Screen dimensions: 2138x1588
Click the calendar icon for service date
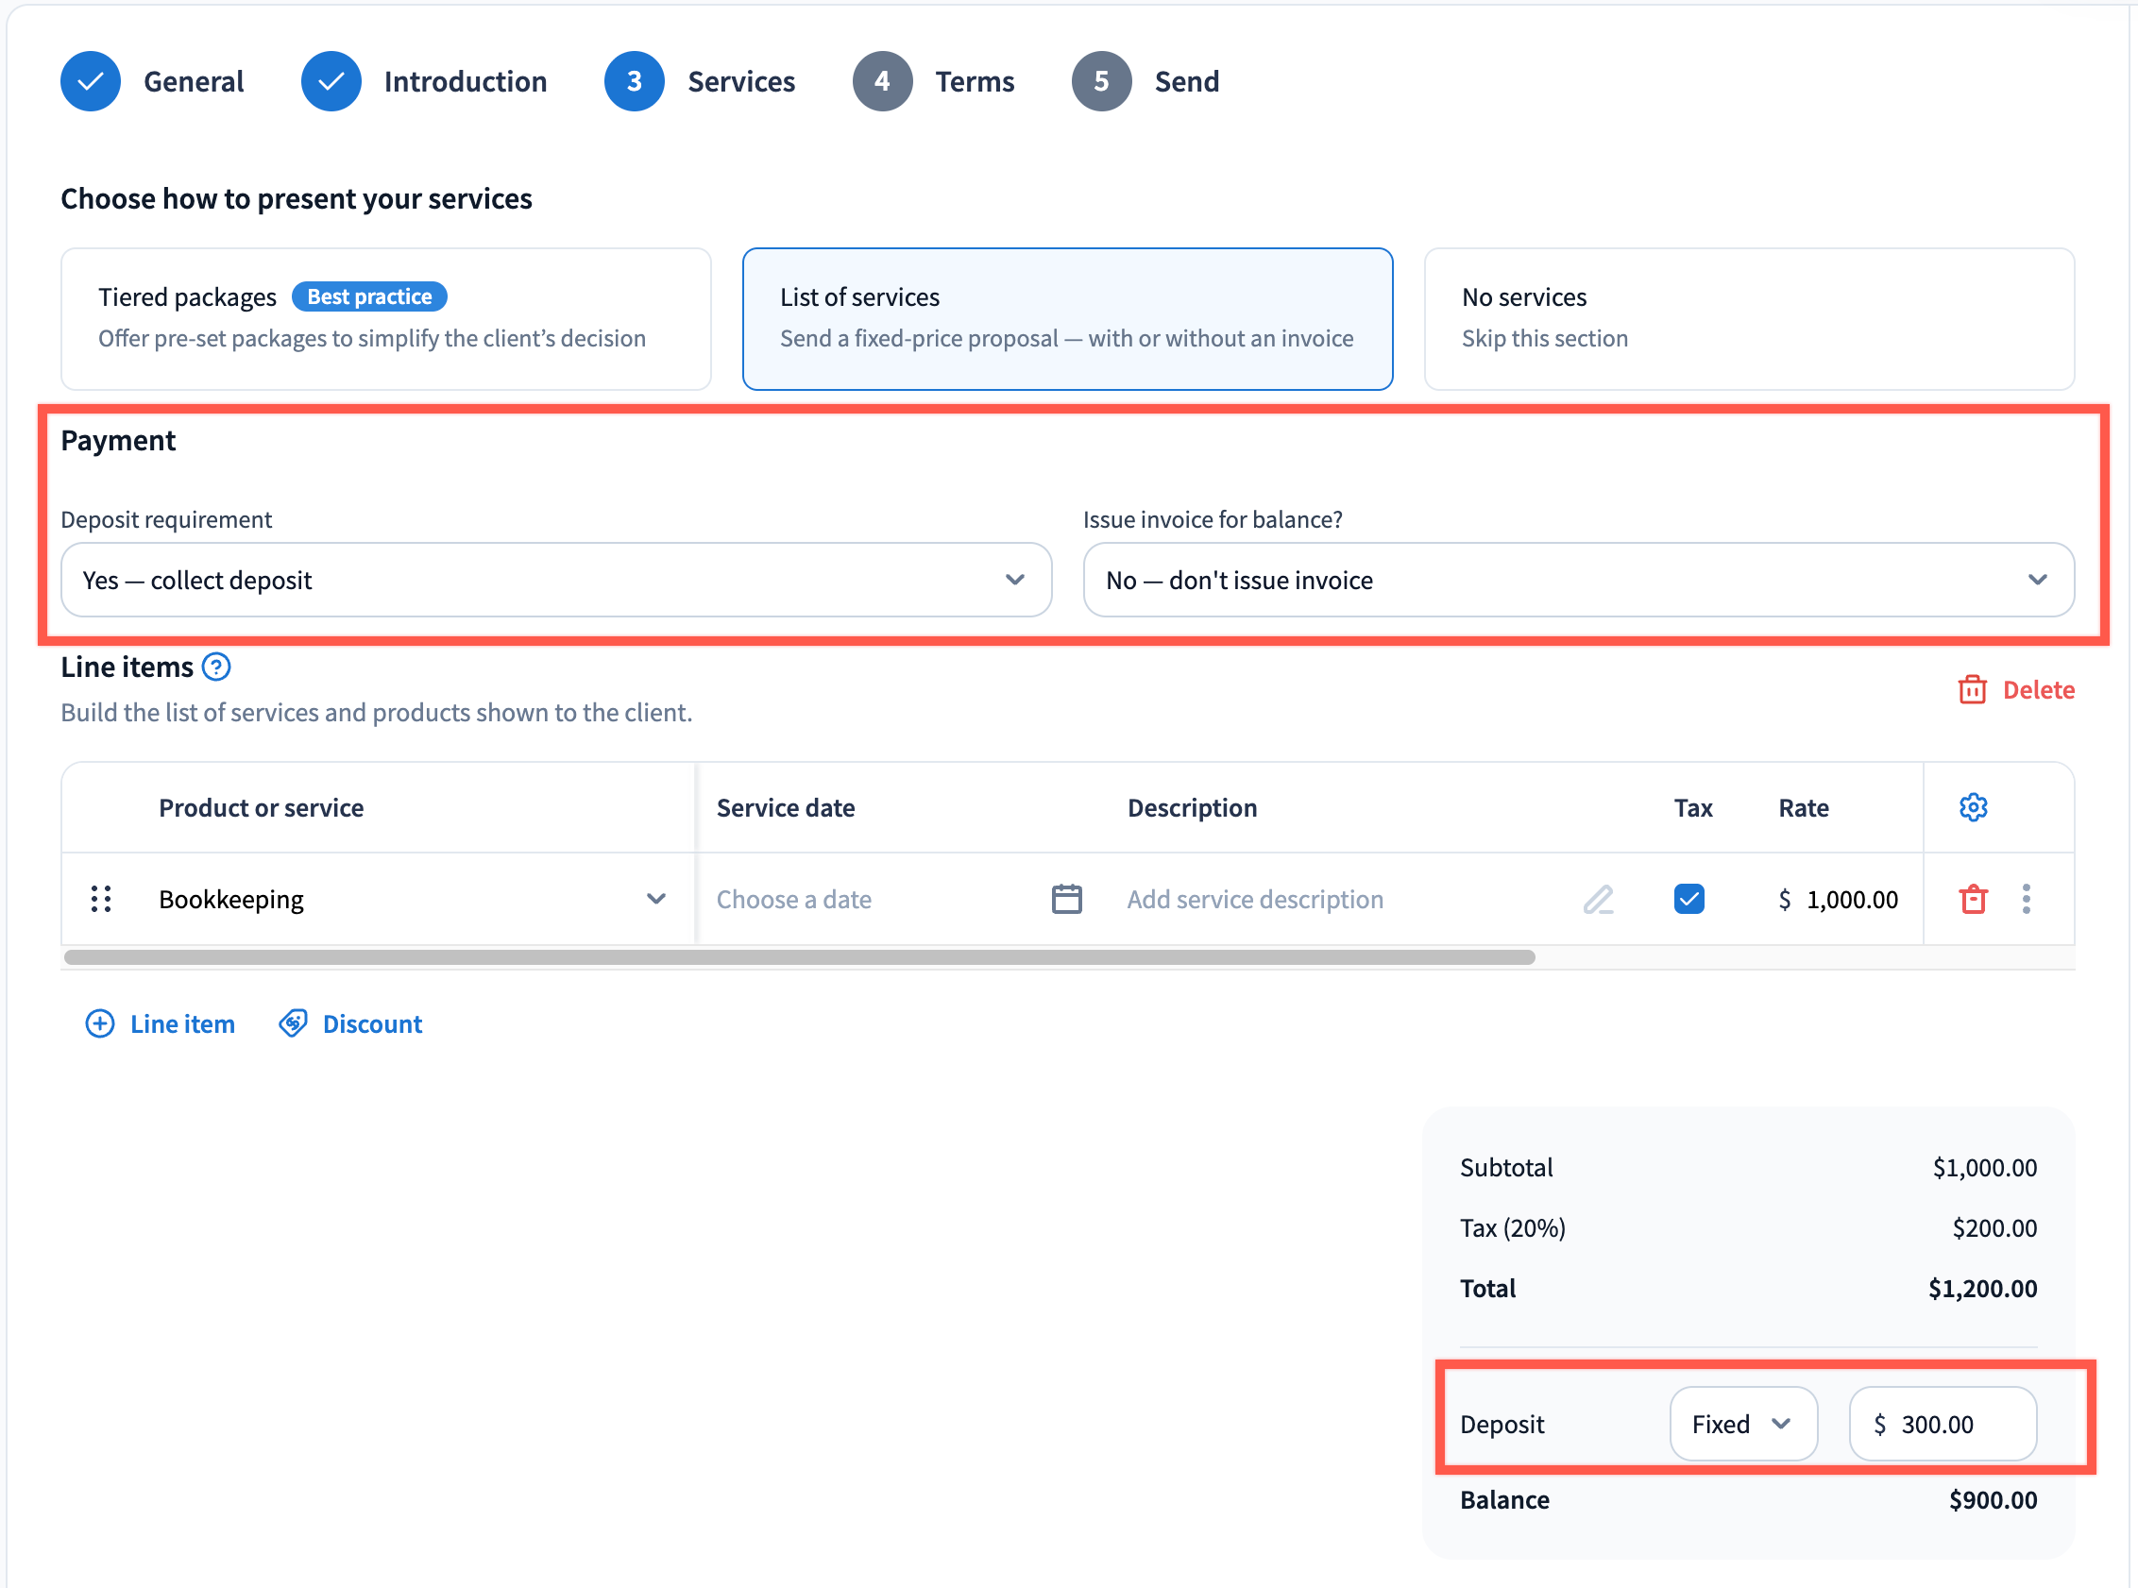pyautogui.click(x=1066, y=899)
